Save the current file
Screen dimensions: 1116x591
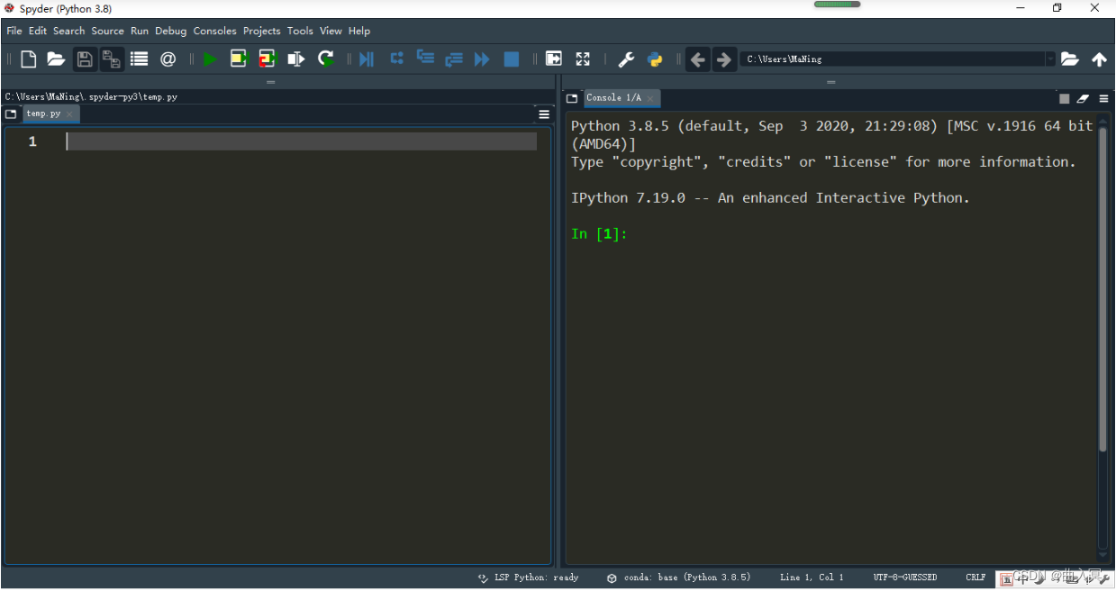(85, 59)
